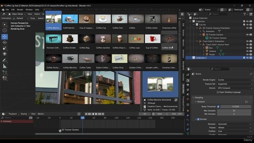Select the Annotate pencil tool
254x143 pixels.
coord(5,60)
